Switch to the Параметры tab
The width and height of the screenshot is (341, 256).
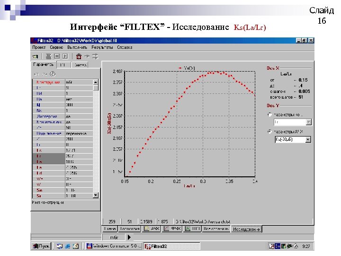[x=44, y=64]
